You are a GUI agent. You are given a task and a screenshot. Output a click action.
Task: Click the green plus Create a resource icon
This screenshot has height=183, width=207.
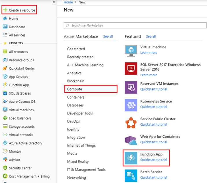(x=5, y=10)
